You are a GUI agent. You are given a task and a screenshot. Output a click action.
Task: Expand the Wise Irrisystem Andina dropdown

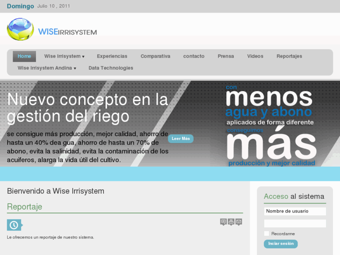(x=47, y=68)
